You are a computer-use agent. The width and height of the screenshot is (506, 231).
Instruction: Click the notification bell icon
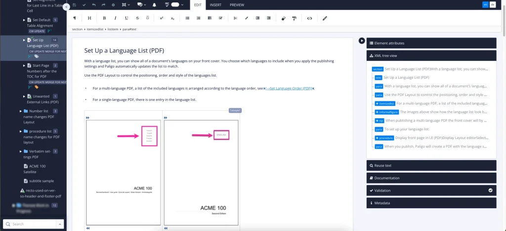click(x=154, y=5)
